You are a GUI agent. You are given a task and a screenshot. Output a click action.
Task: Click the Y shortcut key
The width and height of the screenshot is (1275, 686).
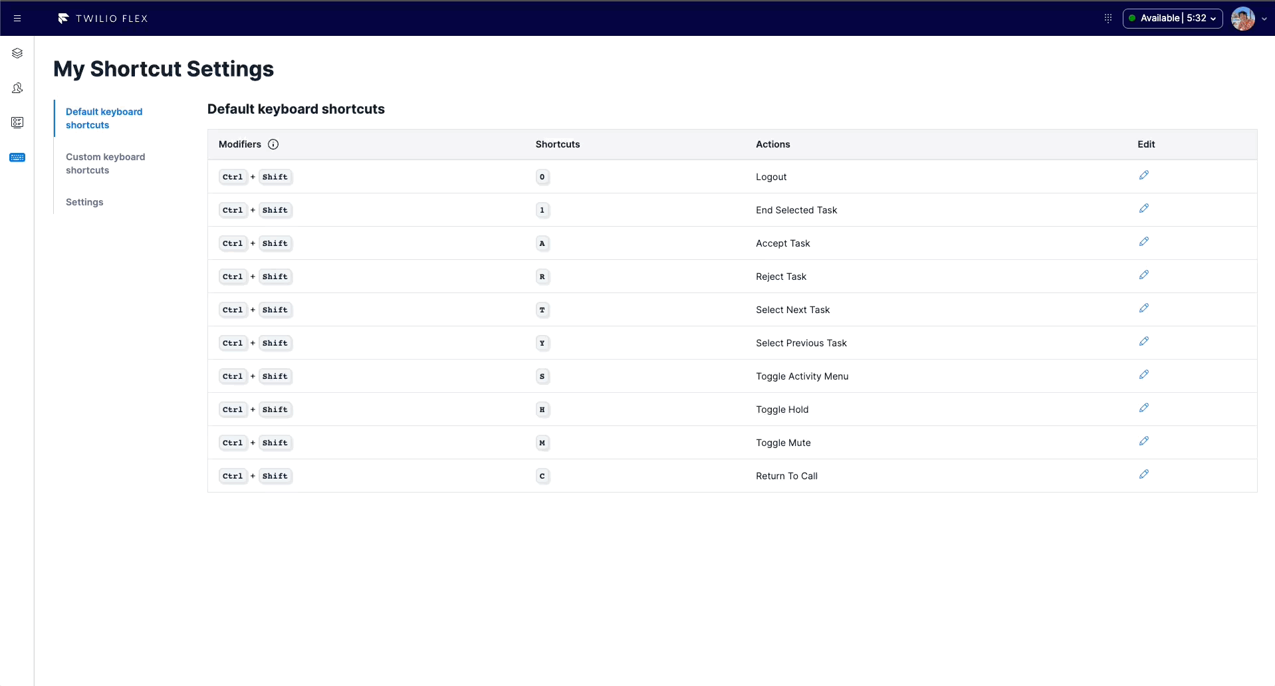(542, 343)
